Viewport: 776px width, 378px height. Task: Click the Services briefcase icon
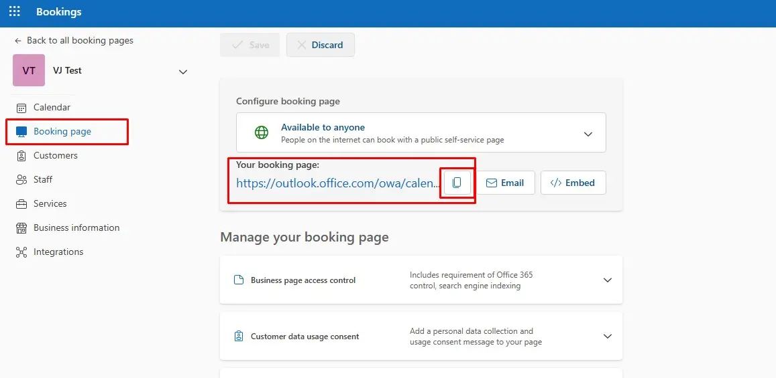tap(21, 204)
